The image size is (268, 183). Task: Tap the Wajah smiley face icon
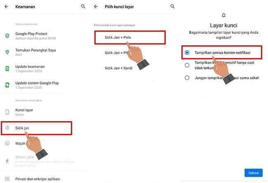click(7, 143)
